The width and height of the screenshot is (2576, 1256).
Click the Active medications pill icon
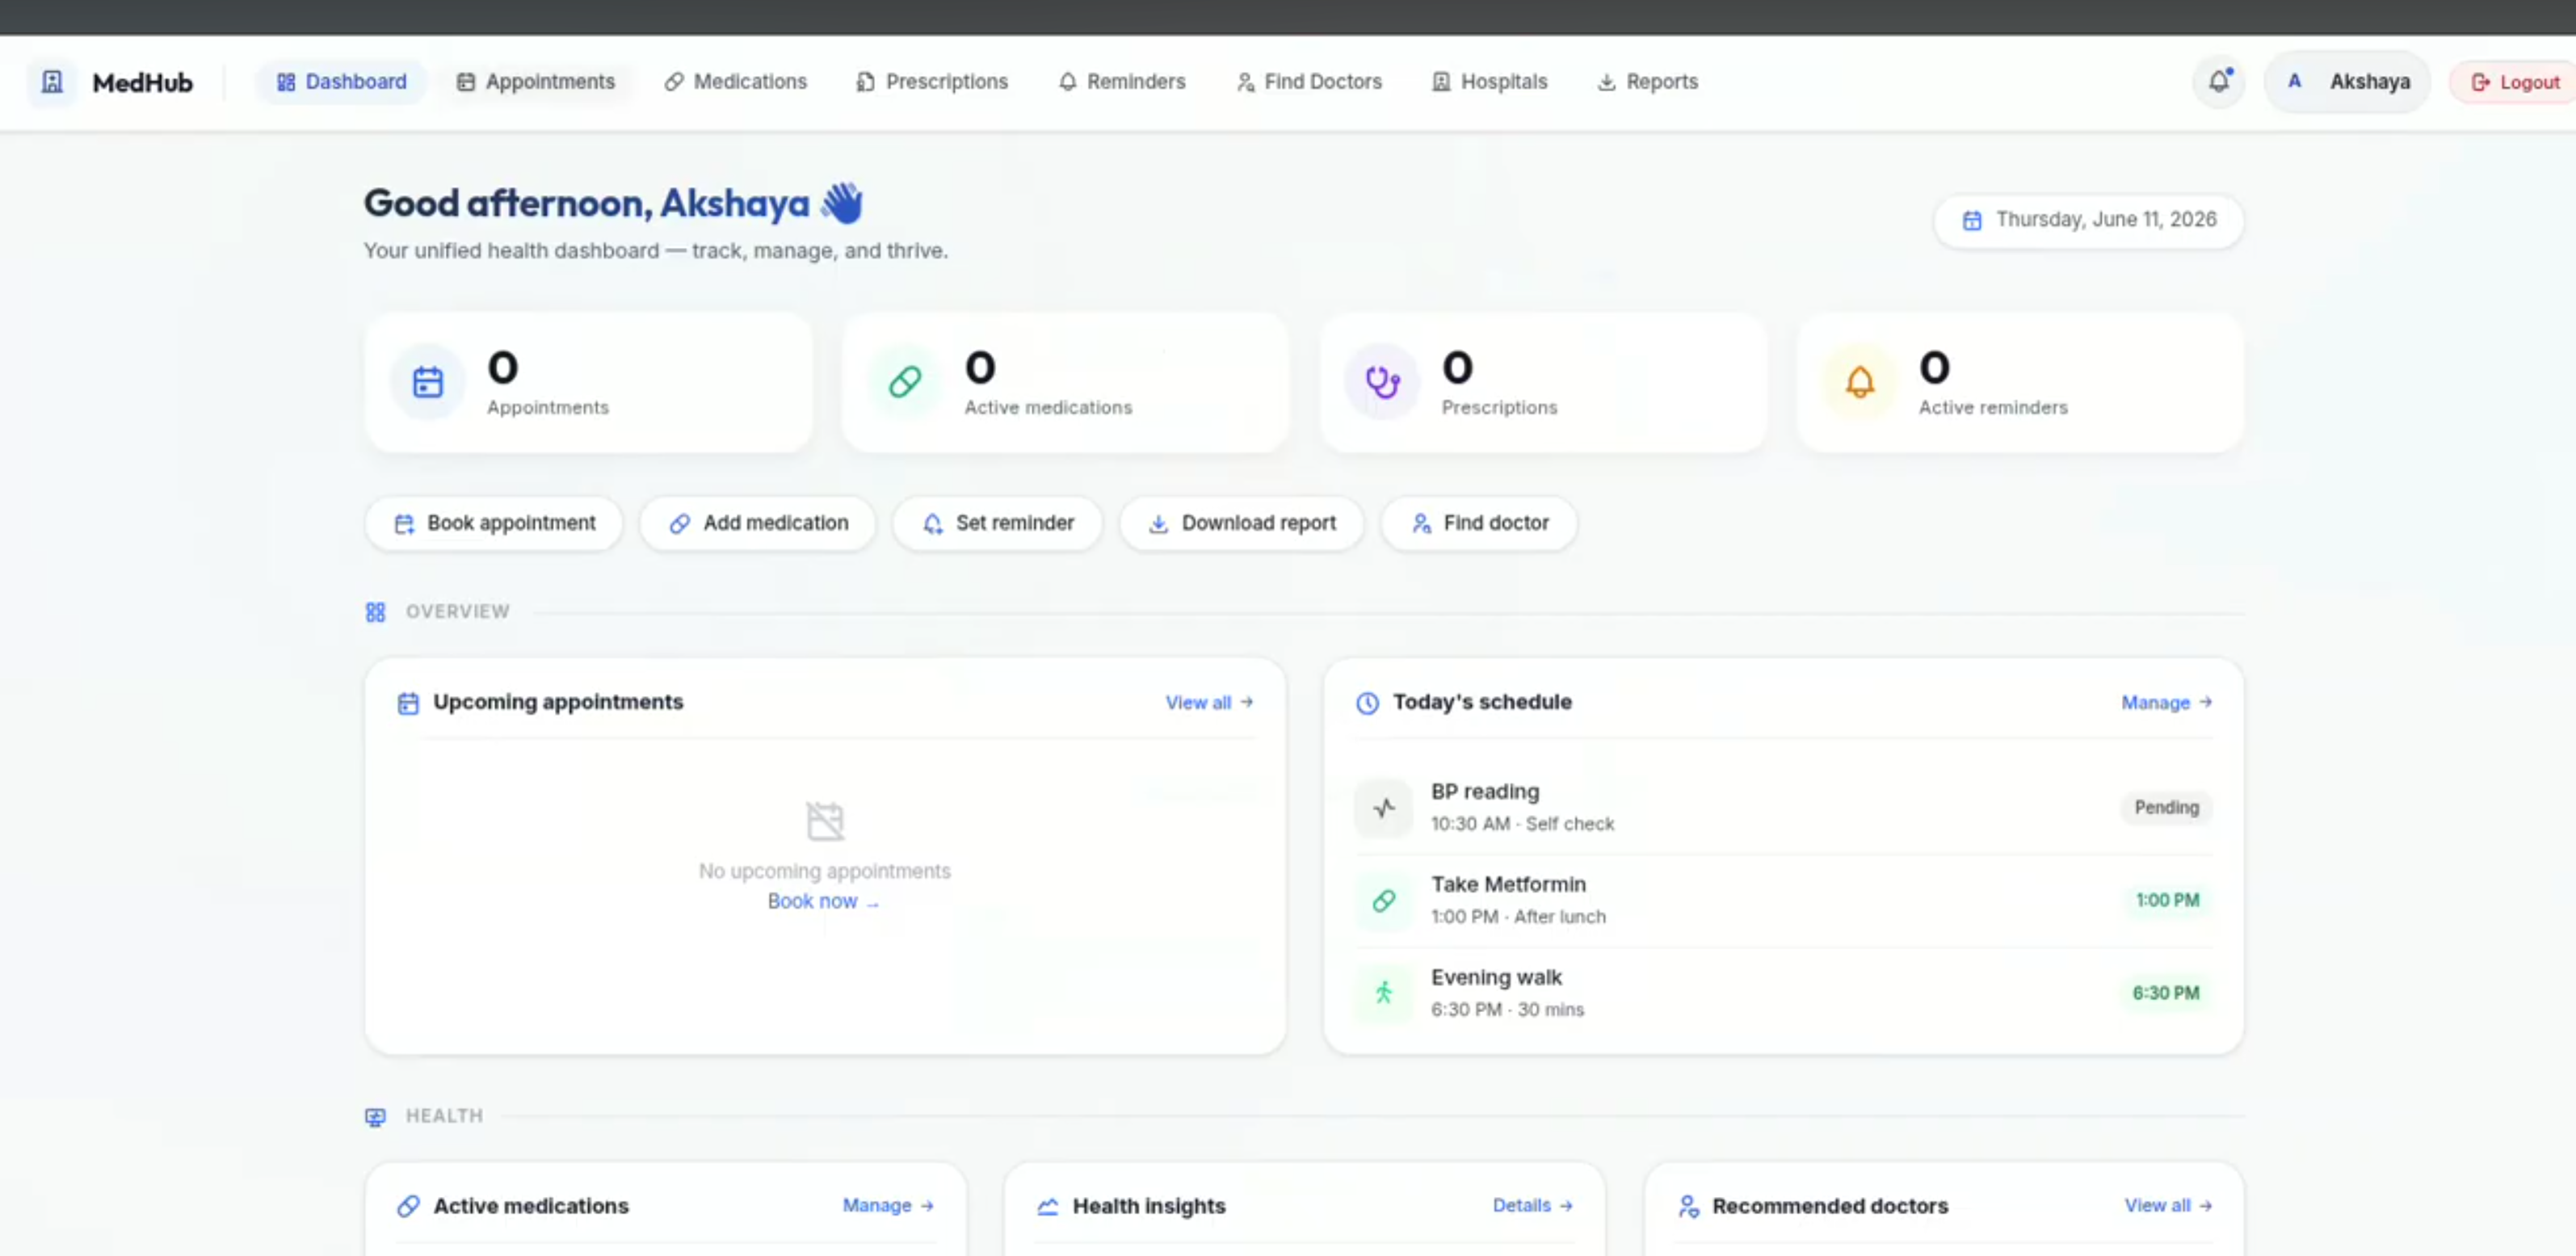coord(905,382)
